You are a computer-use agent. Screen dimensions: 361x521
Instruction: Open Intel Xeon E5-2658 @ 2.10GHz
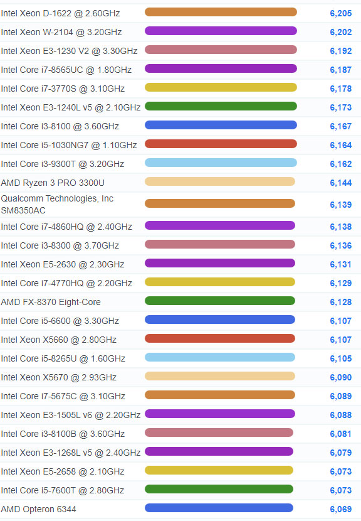[x=63, y=471]
